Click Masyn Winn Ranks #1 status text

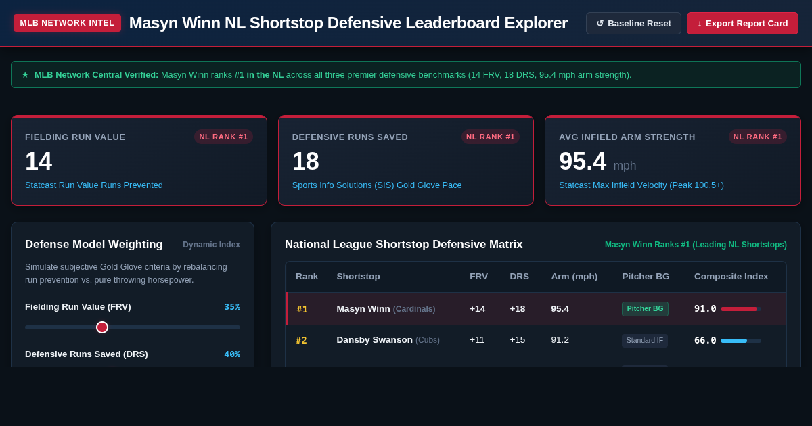(x=696, y=245)
